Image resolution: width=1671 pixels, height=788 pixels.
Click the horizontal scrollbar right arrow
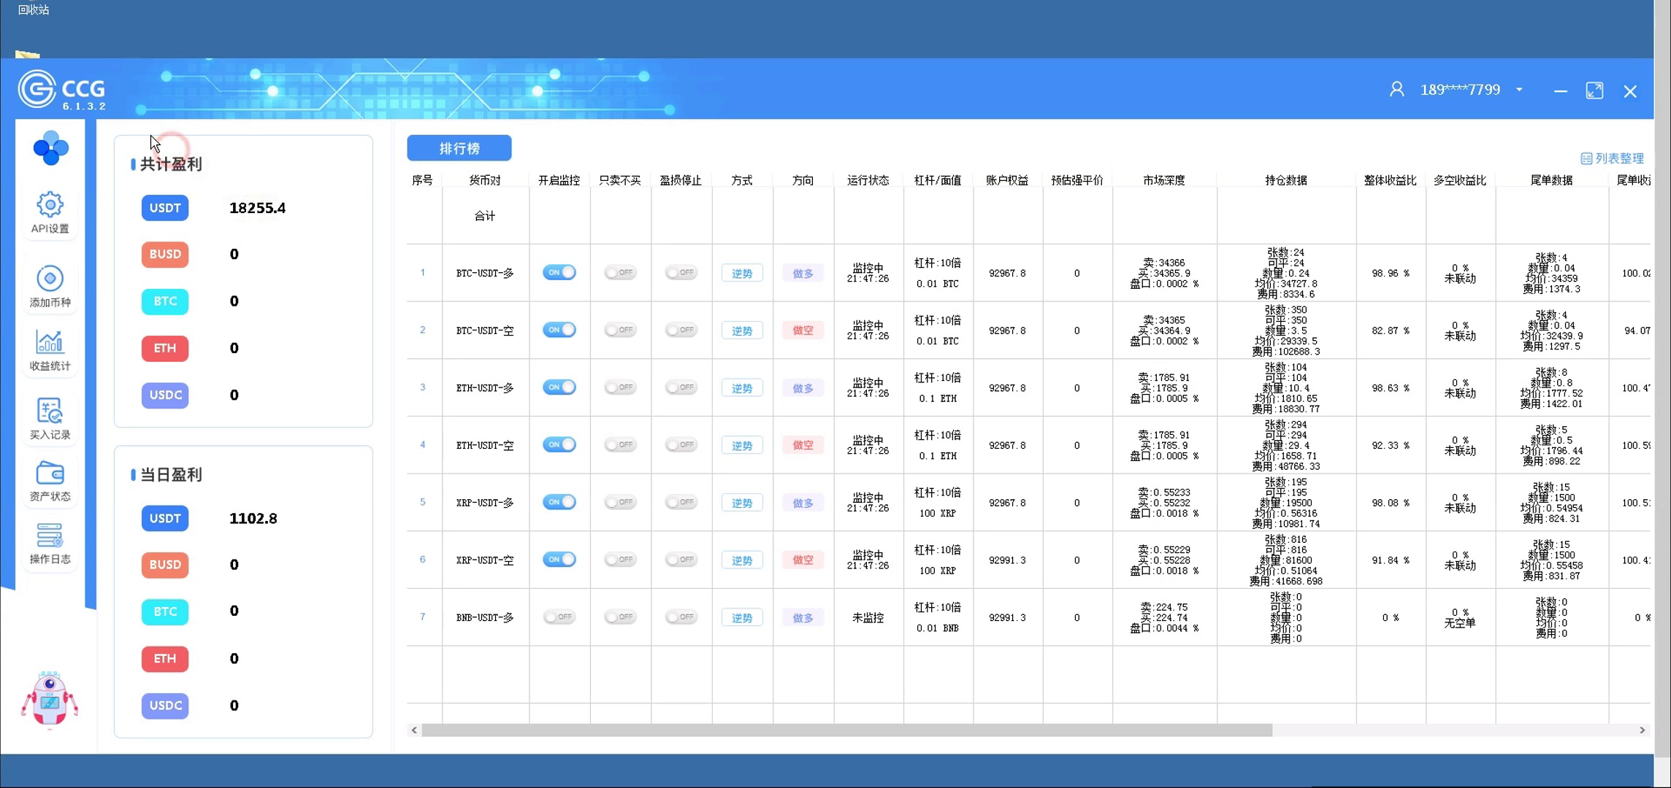click(x=1642, y=730)
